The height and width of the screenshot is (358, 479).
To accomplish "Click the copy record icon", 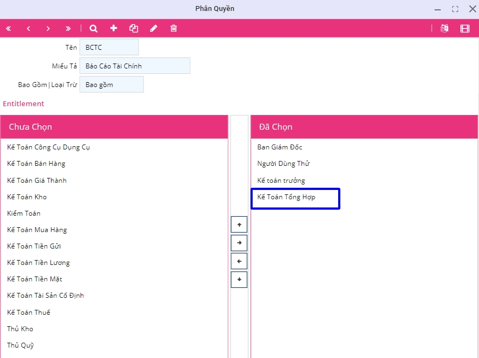I will click(133, 28).
